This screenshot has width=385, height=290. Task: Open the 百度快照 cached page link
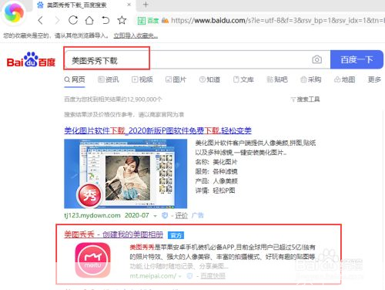[x=213, y=276]
